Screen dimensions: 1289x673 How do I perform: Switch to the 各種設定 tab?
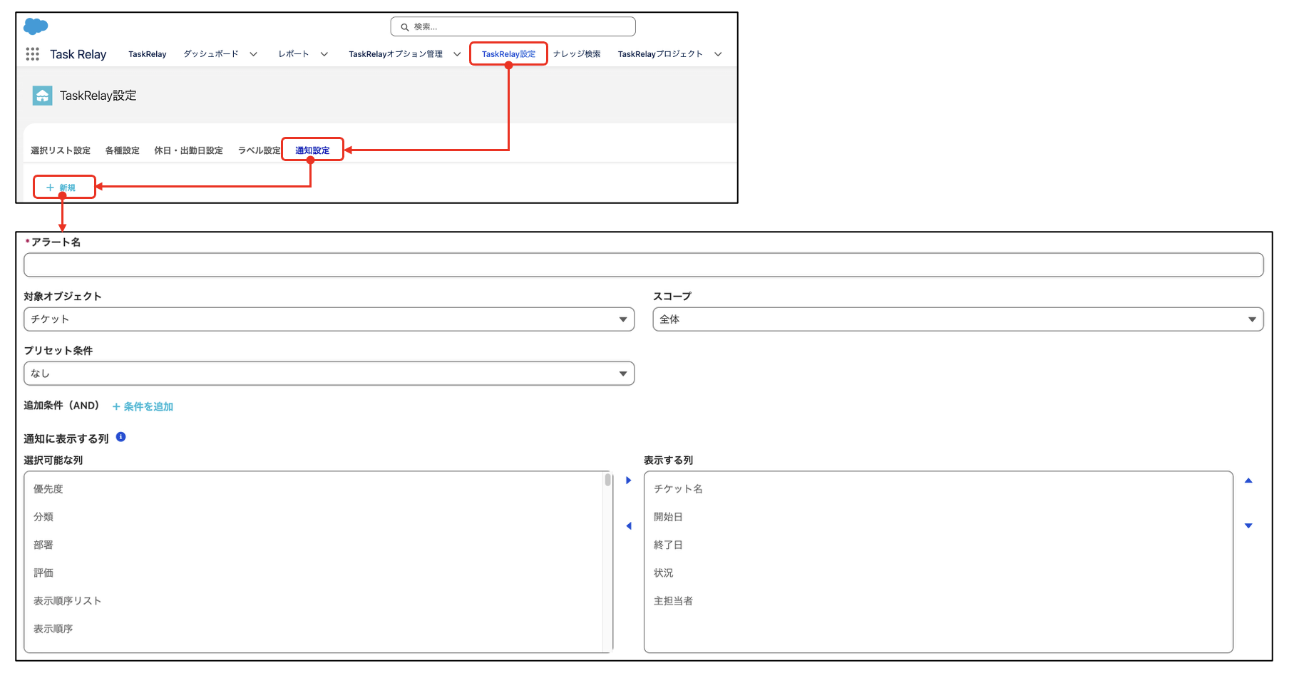click(123, 150)
